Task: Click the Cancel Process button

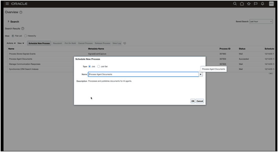Action: (85, 43)
